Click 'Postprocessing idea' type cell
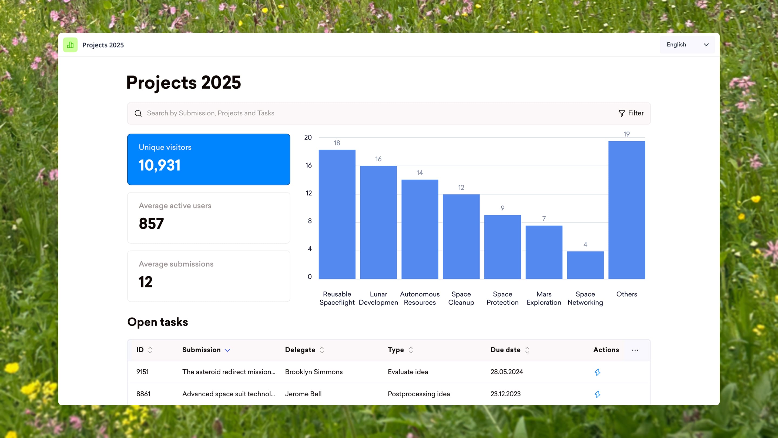Viewport: 778px width, 438px height. (x=419, y=394)
